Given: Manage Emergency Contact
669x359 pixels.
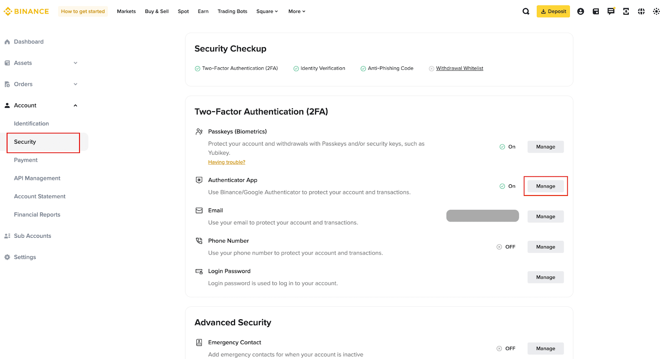Looking at the screenshot, I should 546,349.
